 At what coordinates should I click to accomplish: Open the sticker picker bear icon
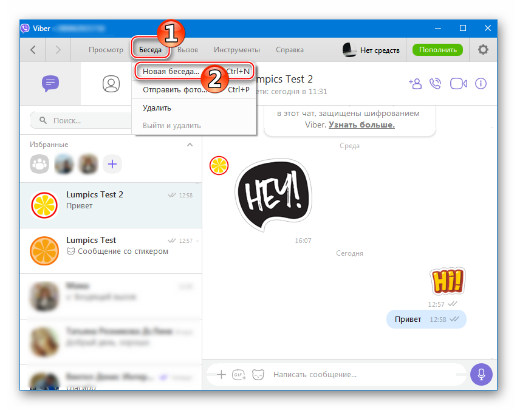pyautogui.click(x=258, y=374)
